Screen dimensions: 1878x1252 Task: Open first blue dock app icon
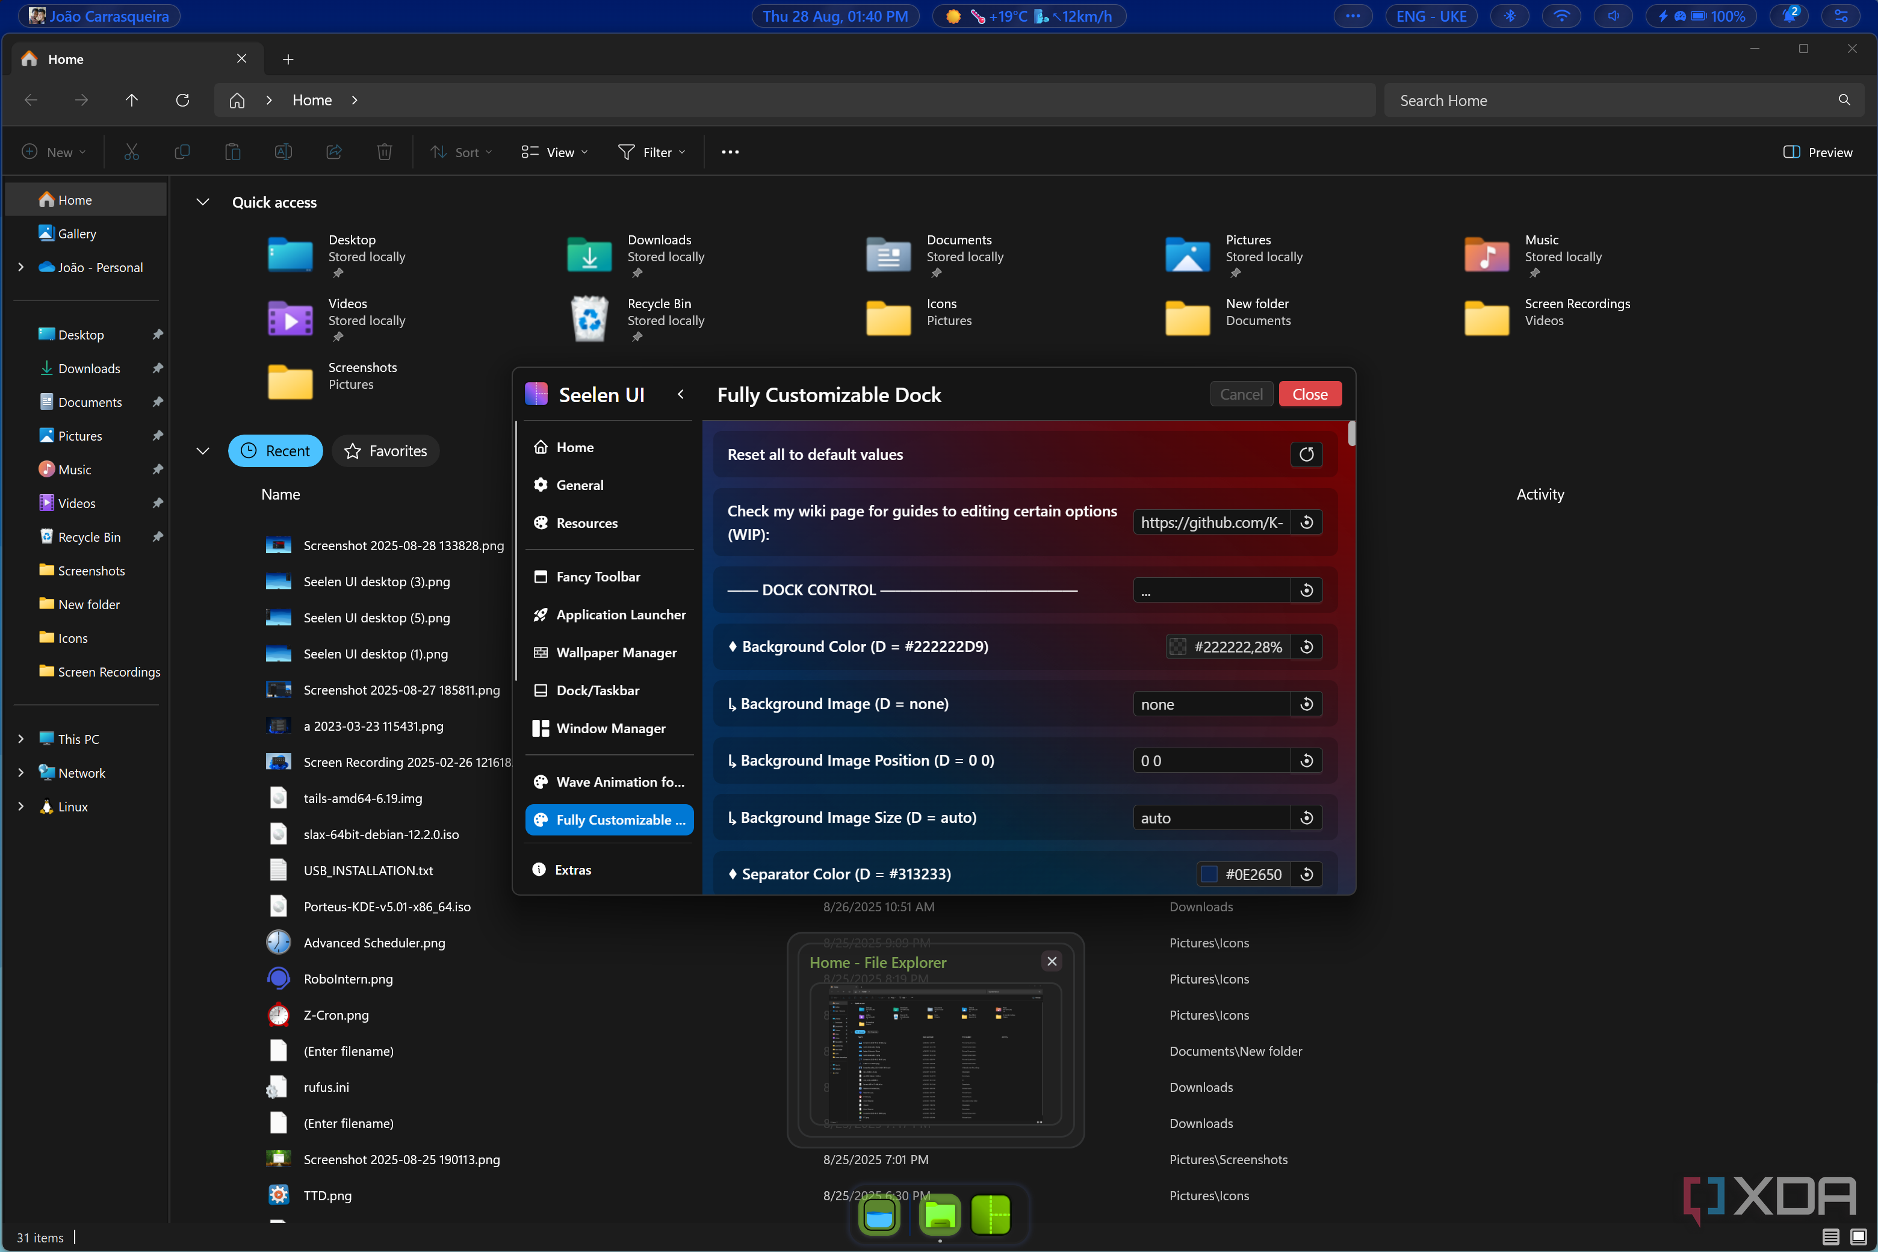tap(880, 1215)
